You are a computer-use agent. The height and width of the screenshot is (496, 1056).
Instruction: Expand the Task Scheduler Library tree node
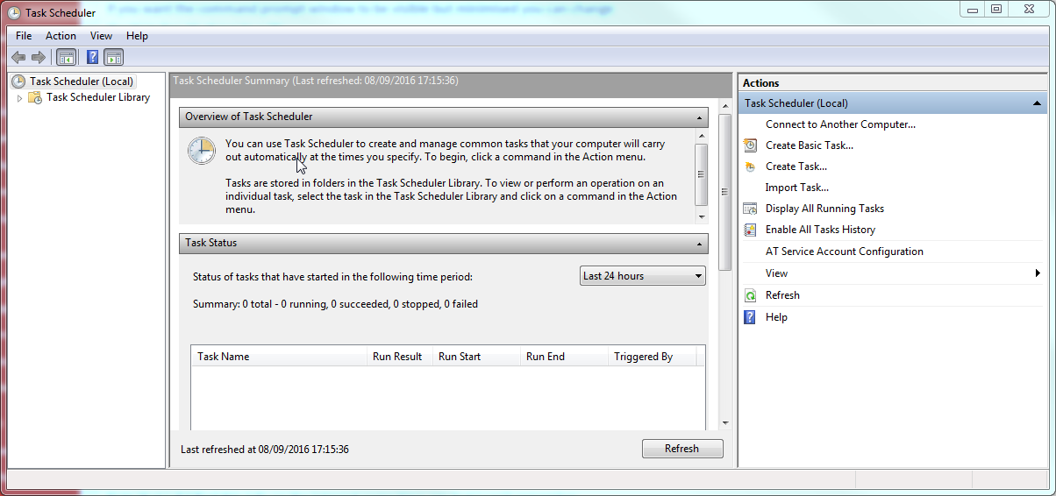(x=20, y=98)
